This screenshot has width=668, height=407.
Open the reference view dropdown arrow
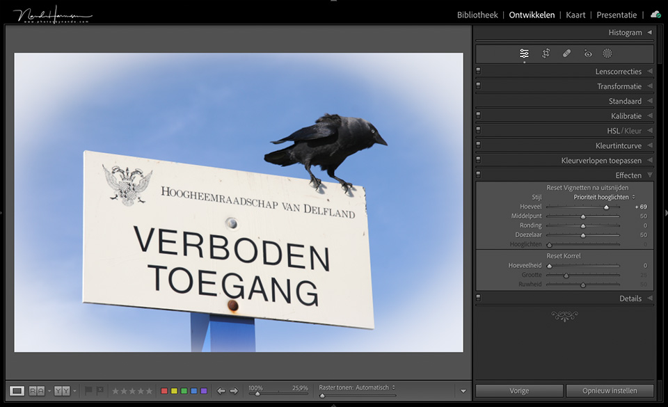click(49, 391)
